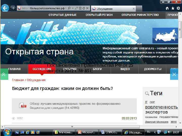Go to the ГЛАВНАЯ navigation tab
The width and height of the screenshot is (182, 136).
coord(14,69)
